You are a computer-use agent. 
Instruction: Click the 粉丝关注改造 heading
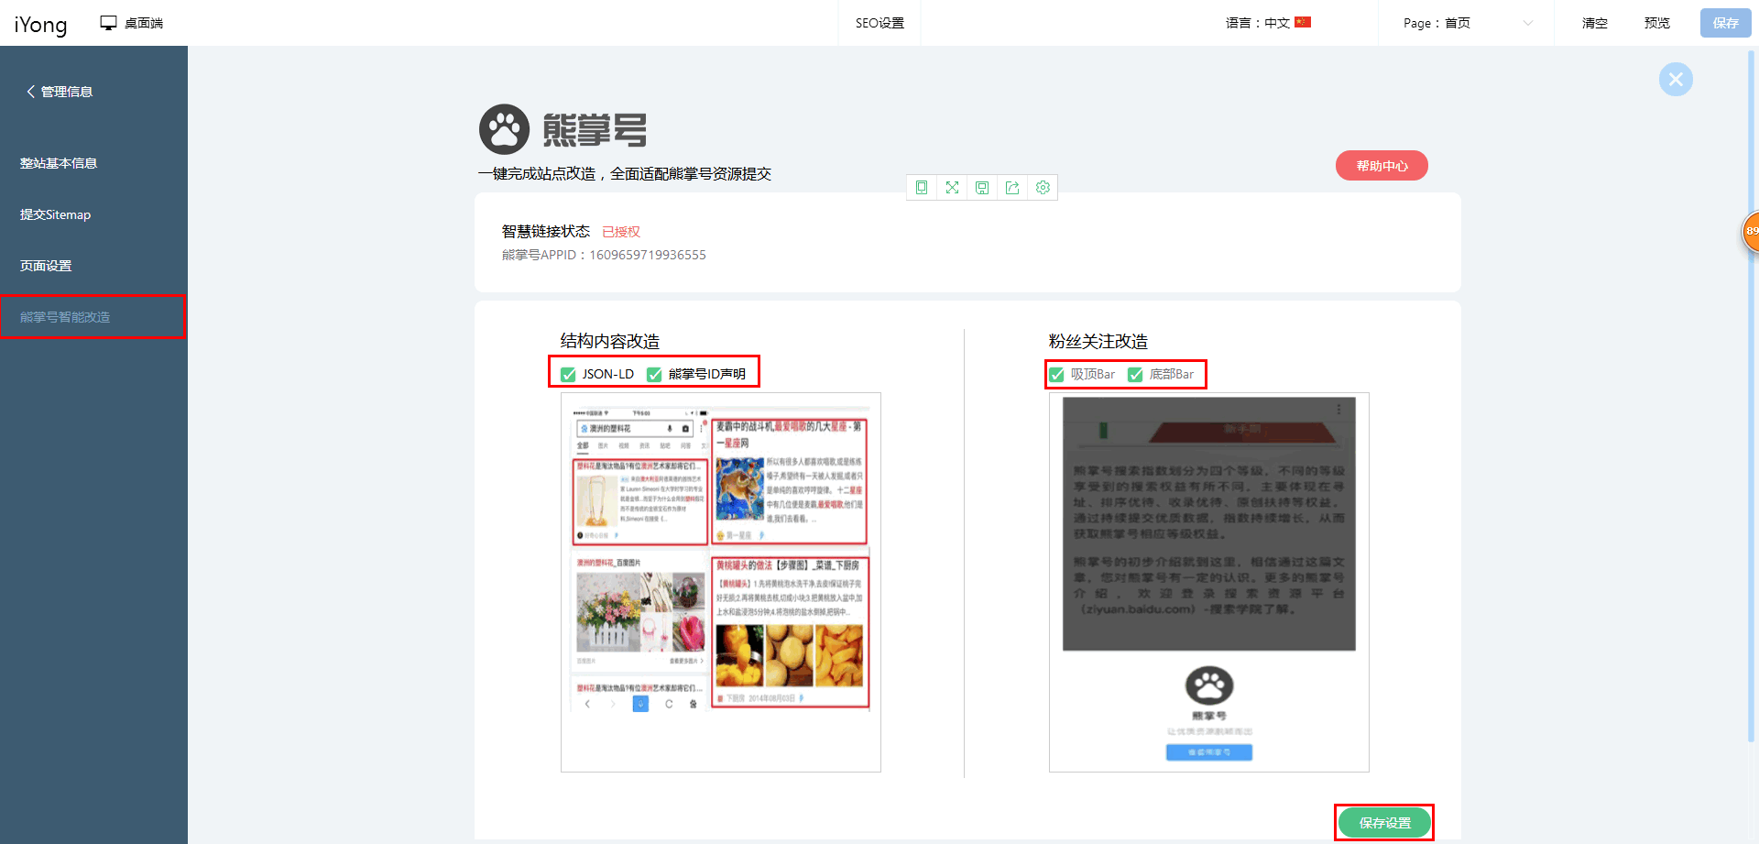[1098, 341]
